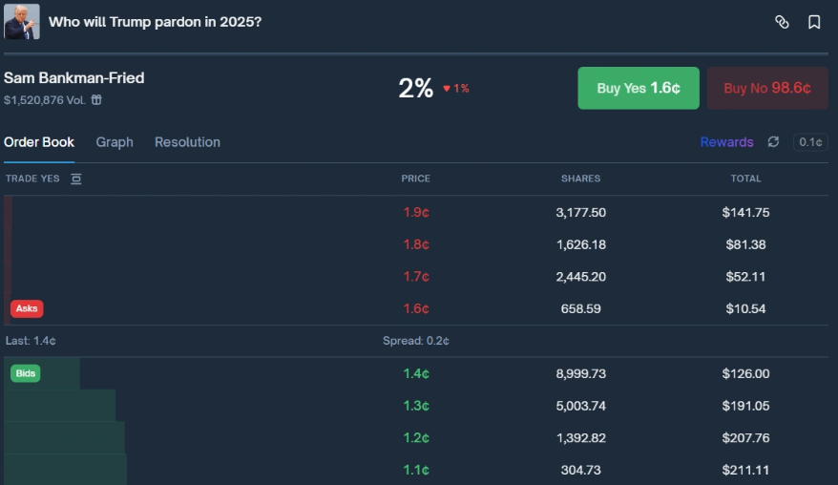
Task: Click the Trump market thumbnail image
Action: (x=22, y=21)
